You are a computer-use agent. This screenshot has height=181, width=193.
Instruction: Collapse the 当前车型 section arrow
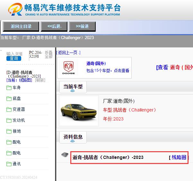click(73, 91)
